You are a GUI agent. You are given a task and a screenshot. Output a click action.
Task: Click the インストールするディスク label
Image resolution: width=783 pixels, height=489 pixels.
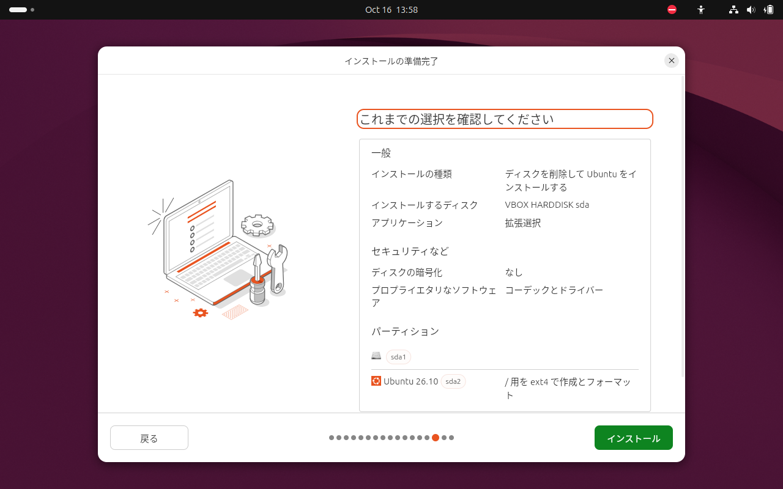tap(425, 205)
